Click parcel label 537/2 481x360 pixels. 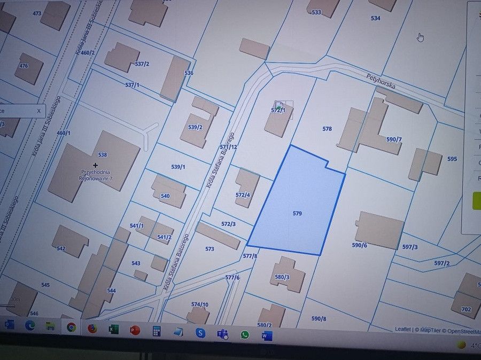click(x=142, y=64)
